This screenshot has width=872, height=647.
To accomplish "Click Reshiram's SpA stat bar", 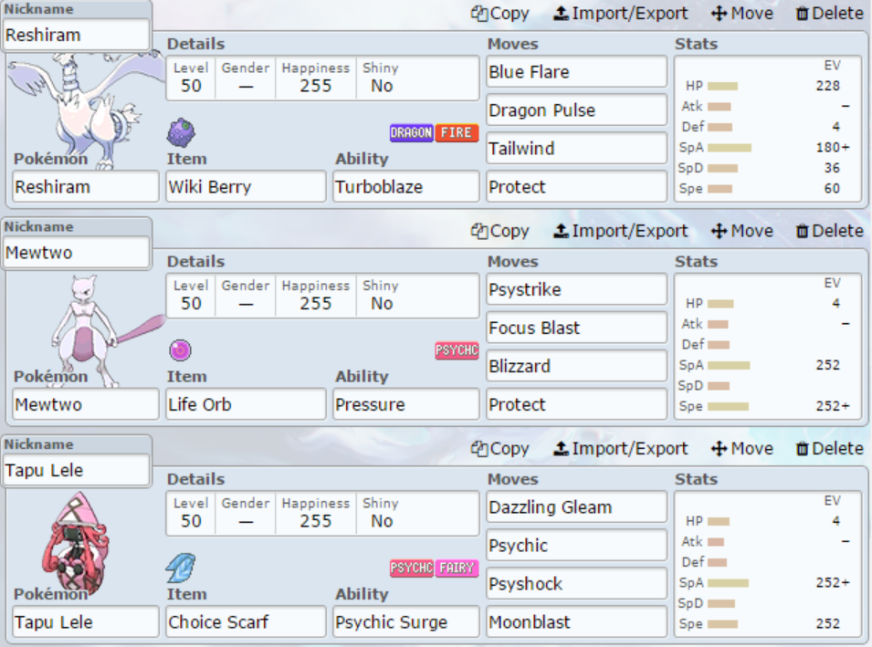I will click(x=730, y=148).
